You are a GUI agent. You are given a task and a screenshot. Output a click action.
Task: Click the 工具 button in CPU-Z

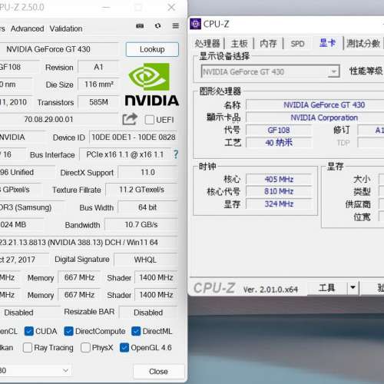tap(327, 288)
